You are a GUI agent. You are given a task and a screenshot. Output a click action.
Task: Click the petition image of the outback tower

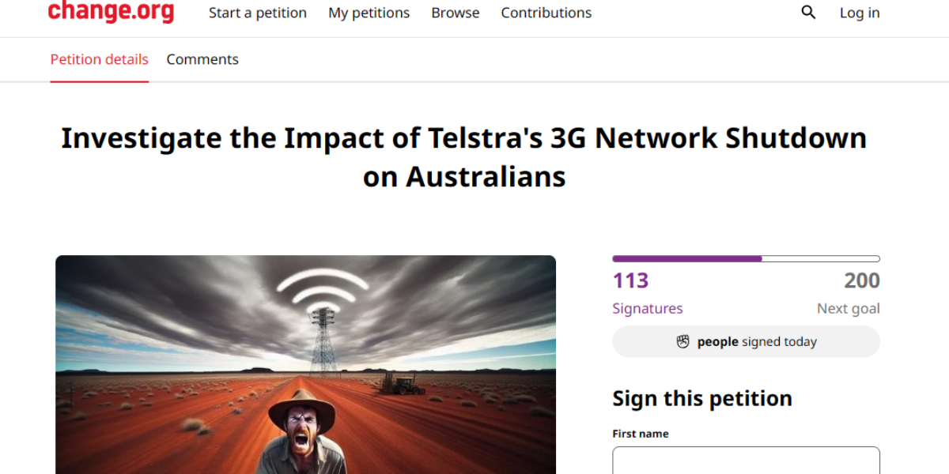(305, 364)
